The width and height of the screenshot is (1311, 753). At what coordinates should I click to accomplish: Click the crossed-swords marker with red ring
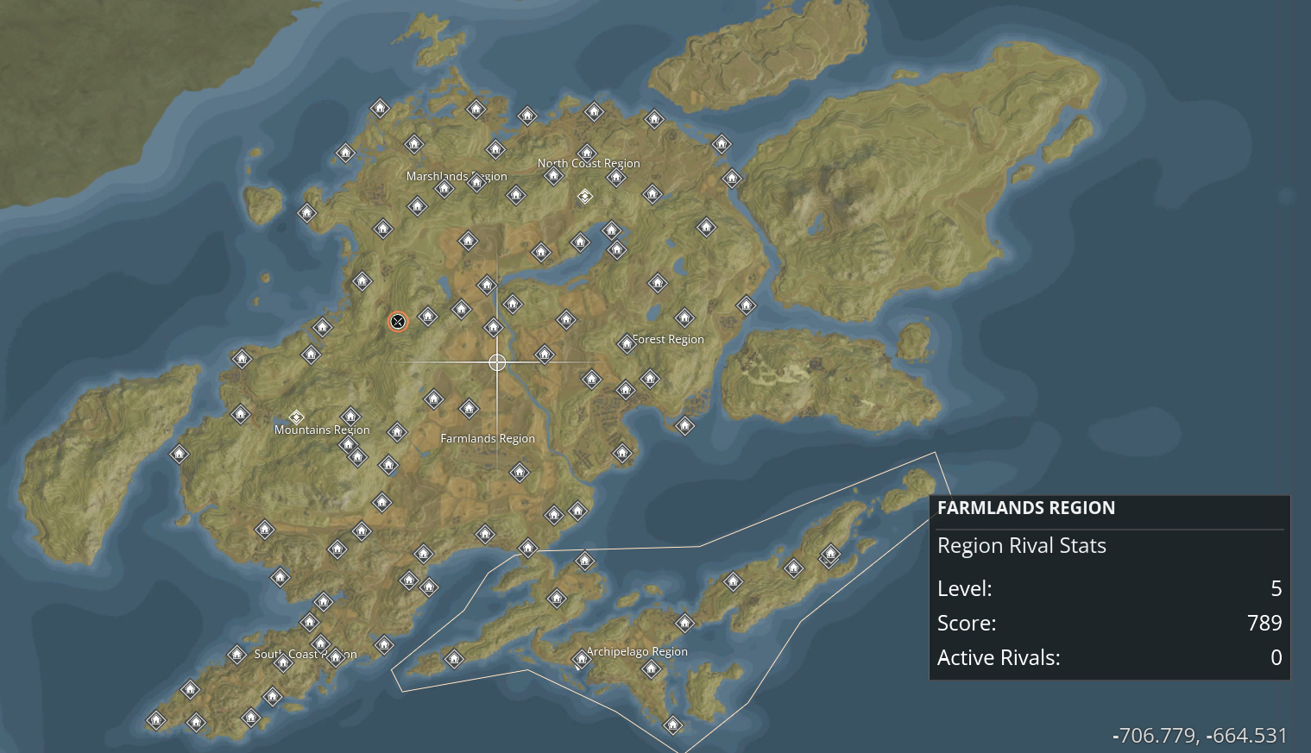coord(398,322)
